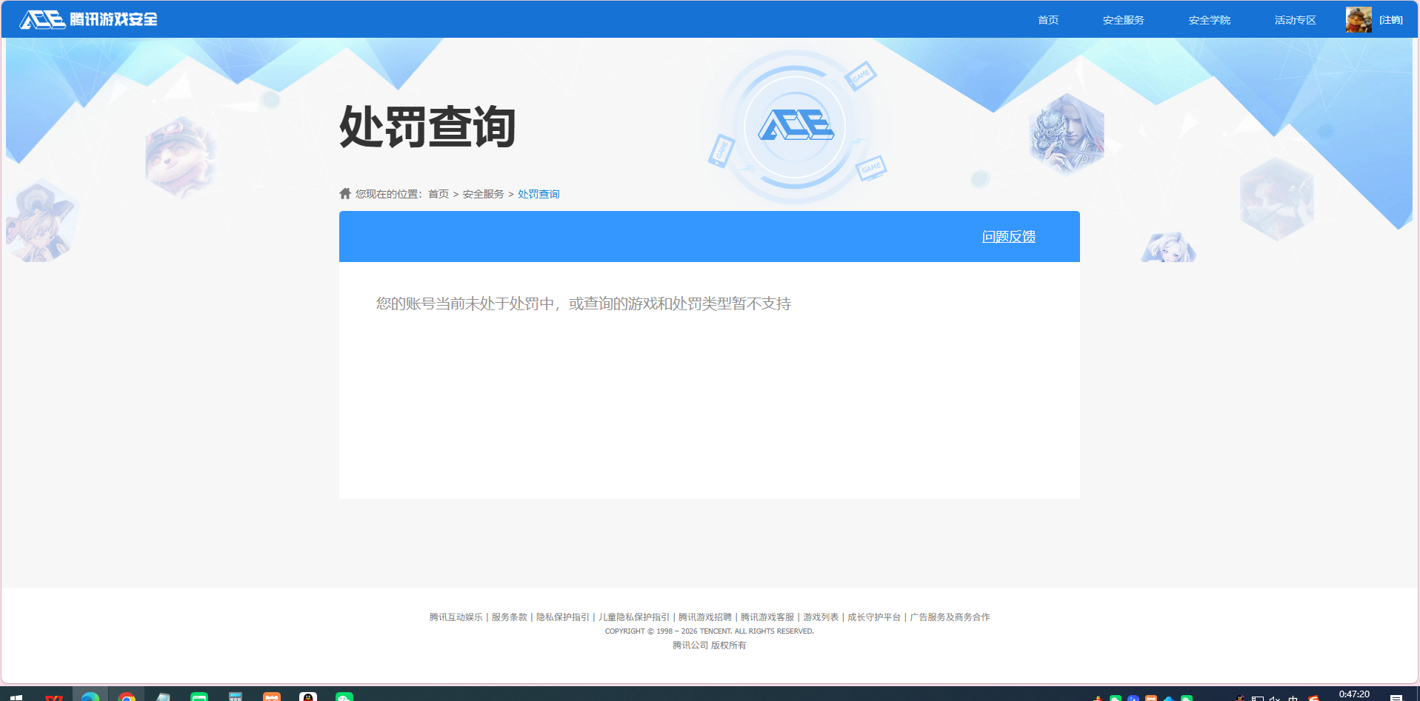Click the large 处罚查询 page title
The height and width of the screenshot is (701, 1420).
427,127
